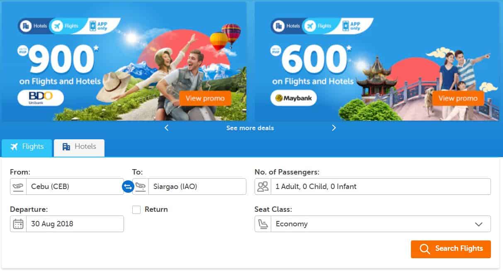Open the From field showing Cebu (CEB)
The height and width of the screenshot is (274, 503).
click(67, 187)
